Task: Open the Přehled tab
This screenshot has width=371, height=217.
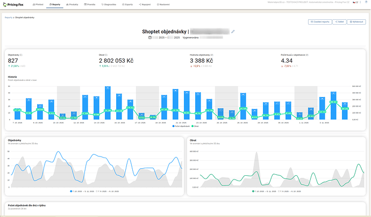Action: tap(38, 4)
